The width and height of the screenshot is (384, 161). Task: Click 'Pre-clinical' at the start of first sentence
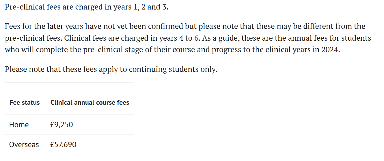[x=24, y=7]
